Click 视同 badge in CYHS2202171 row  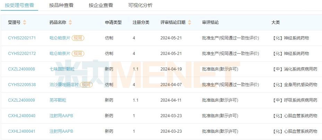(78, 38)
